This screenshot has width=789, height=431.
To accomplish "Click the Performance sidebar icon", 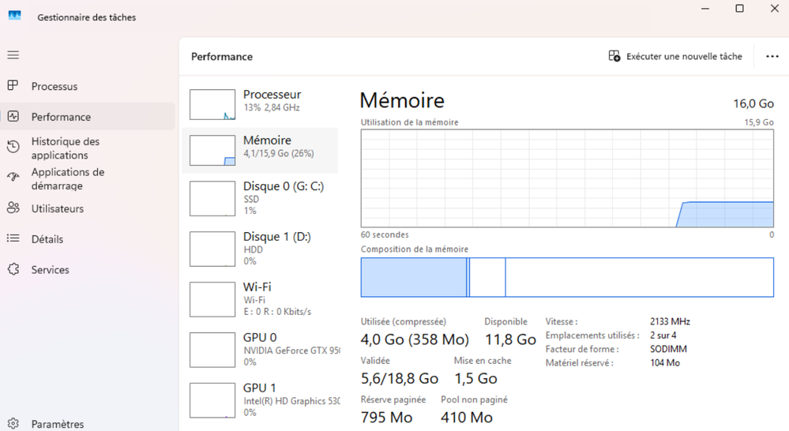I will [13, 117].
